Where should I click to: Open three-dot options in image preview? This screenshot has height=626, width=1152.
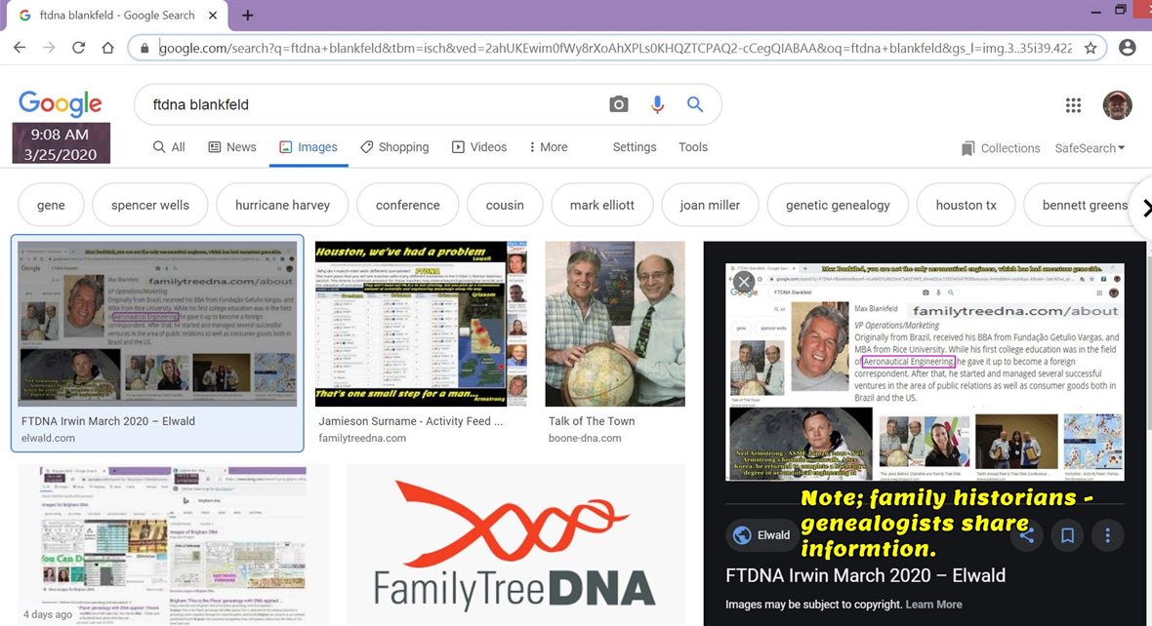pyautogui.click(x=1107, y=534)
